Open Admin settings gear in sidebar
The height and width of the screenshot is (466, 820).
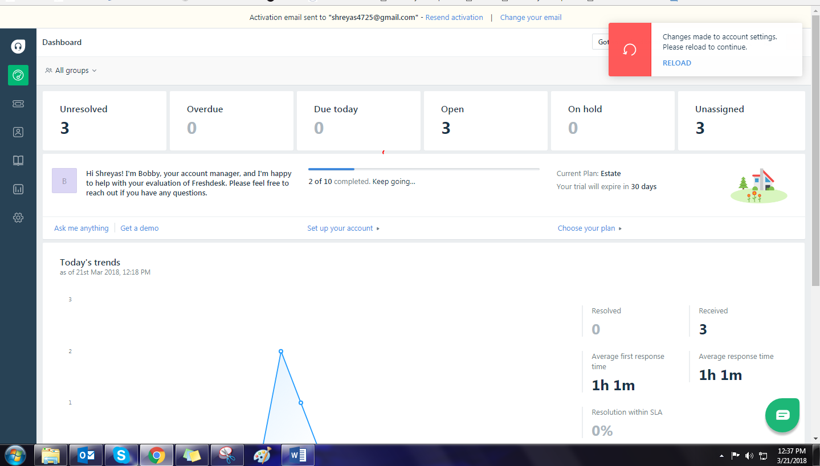coord(18,217)
